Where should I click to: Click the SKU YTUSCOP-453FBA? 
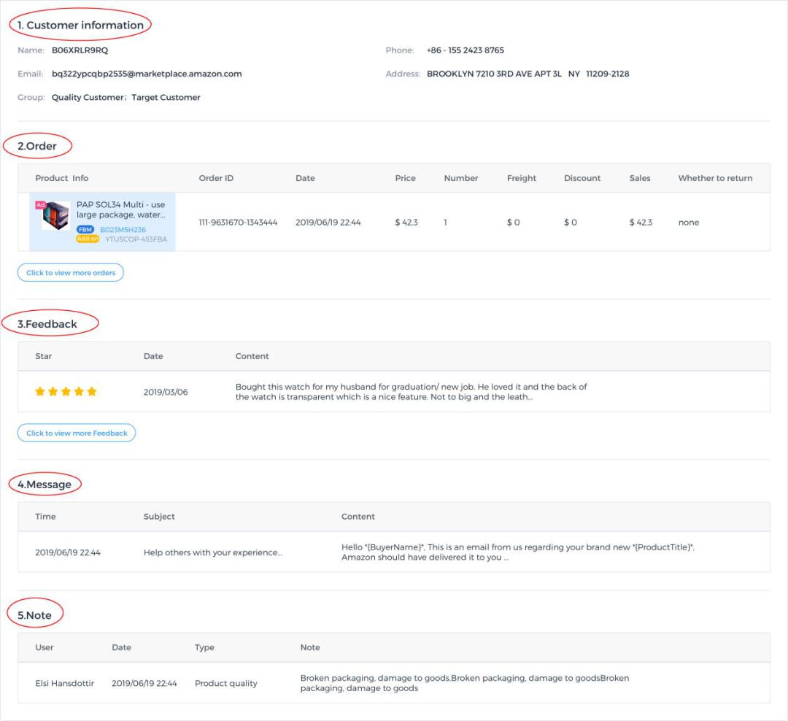[136, 239]
